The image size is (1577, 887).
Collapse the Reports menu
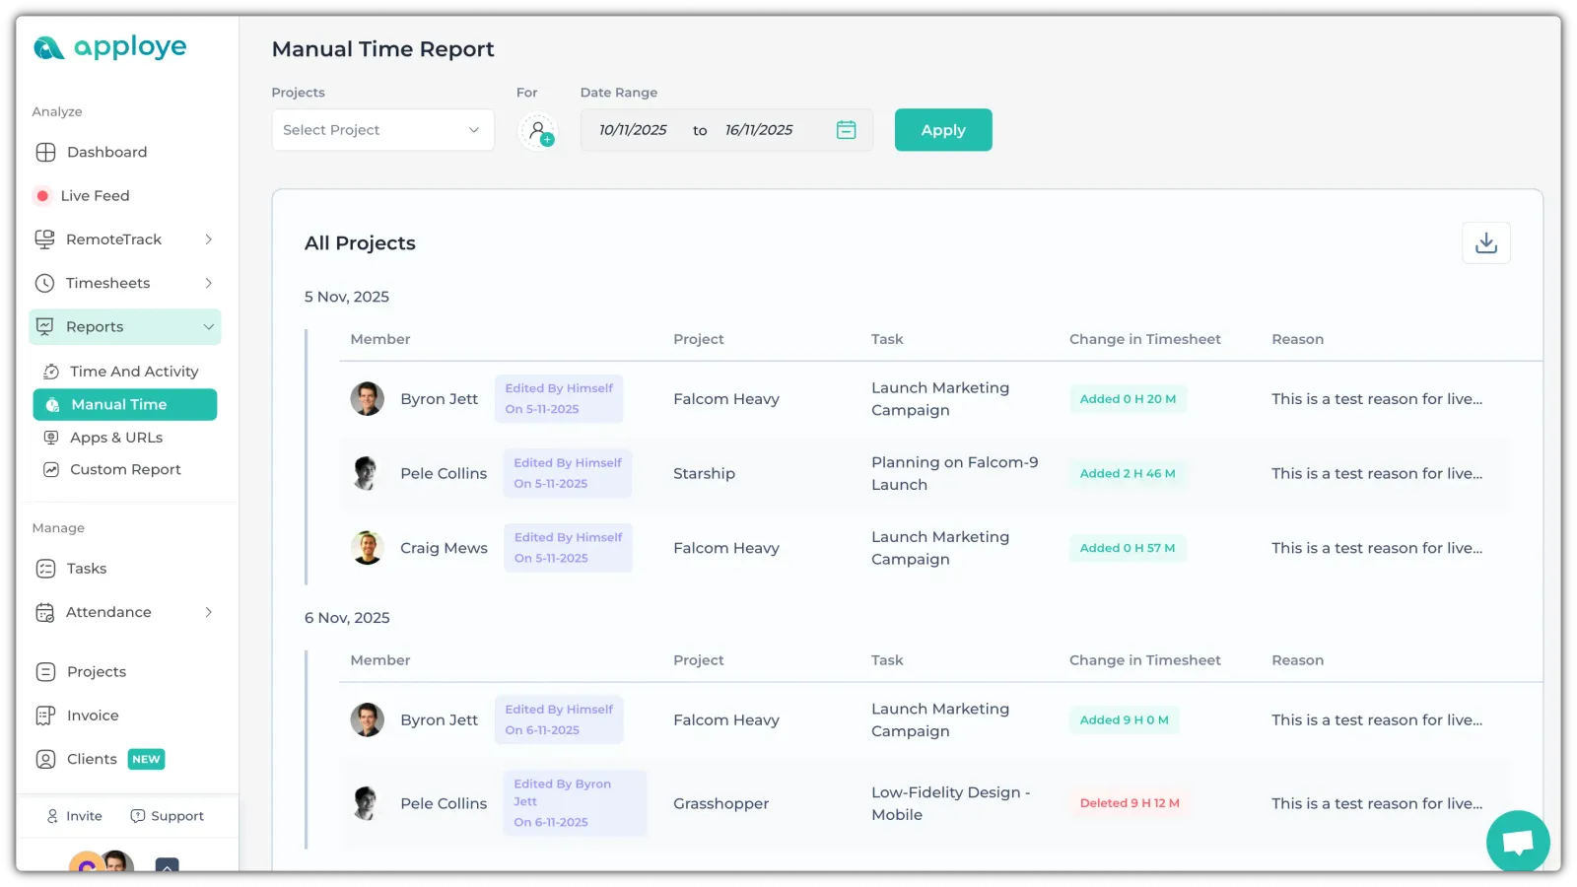coord(208,327)
